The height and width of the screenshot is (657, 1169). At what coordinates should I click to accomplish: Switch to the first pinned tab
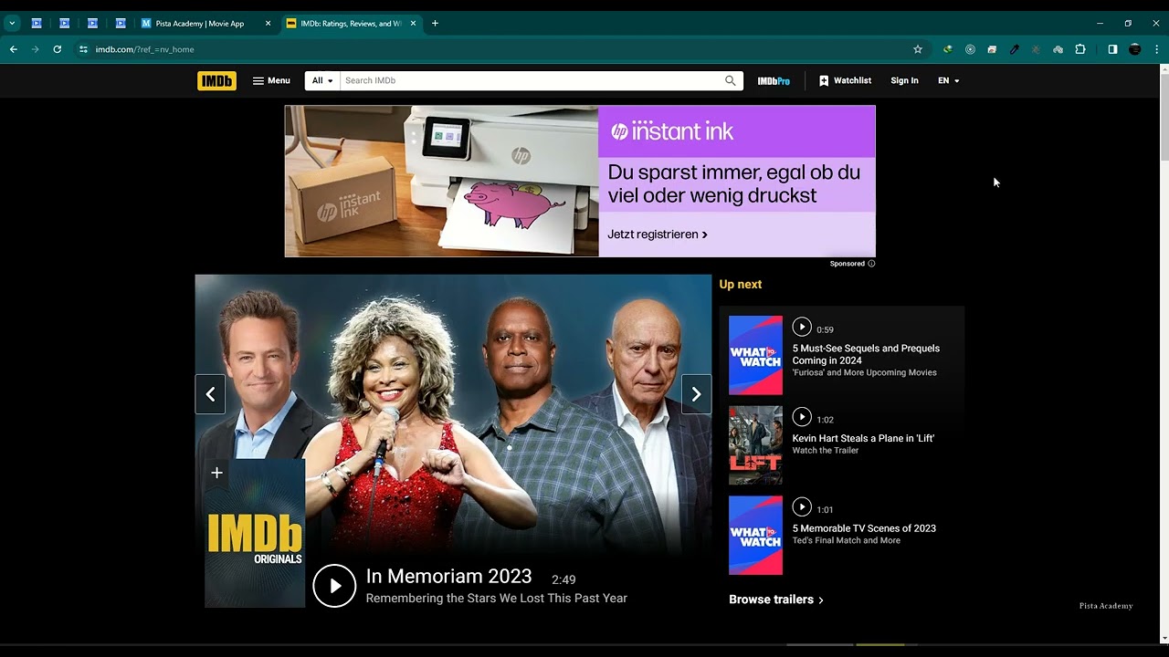(x=37, y=24)
